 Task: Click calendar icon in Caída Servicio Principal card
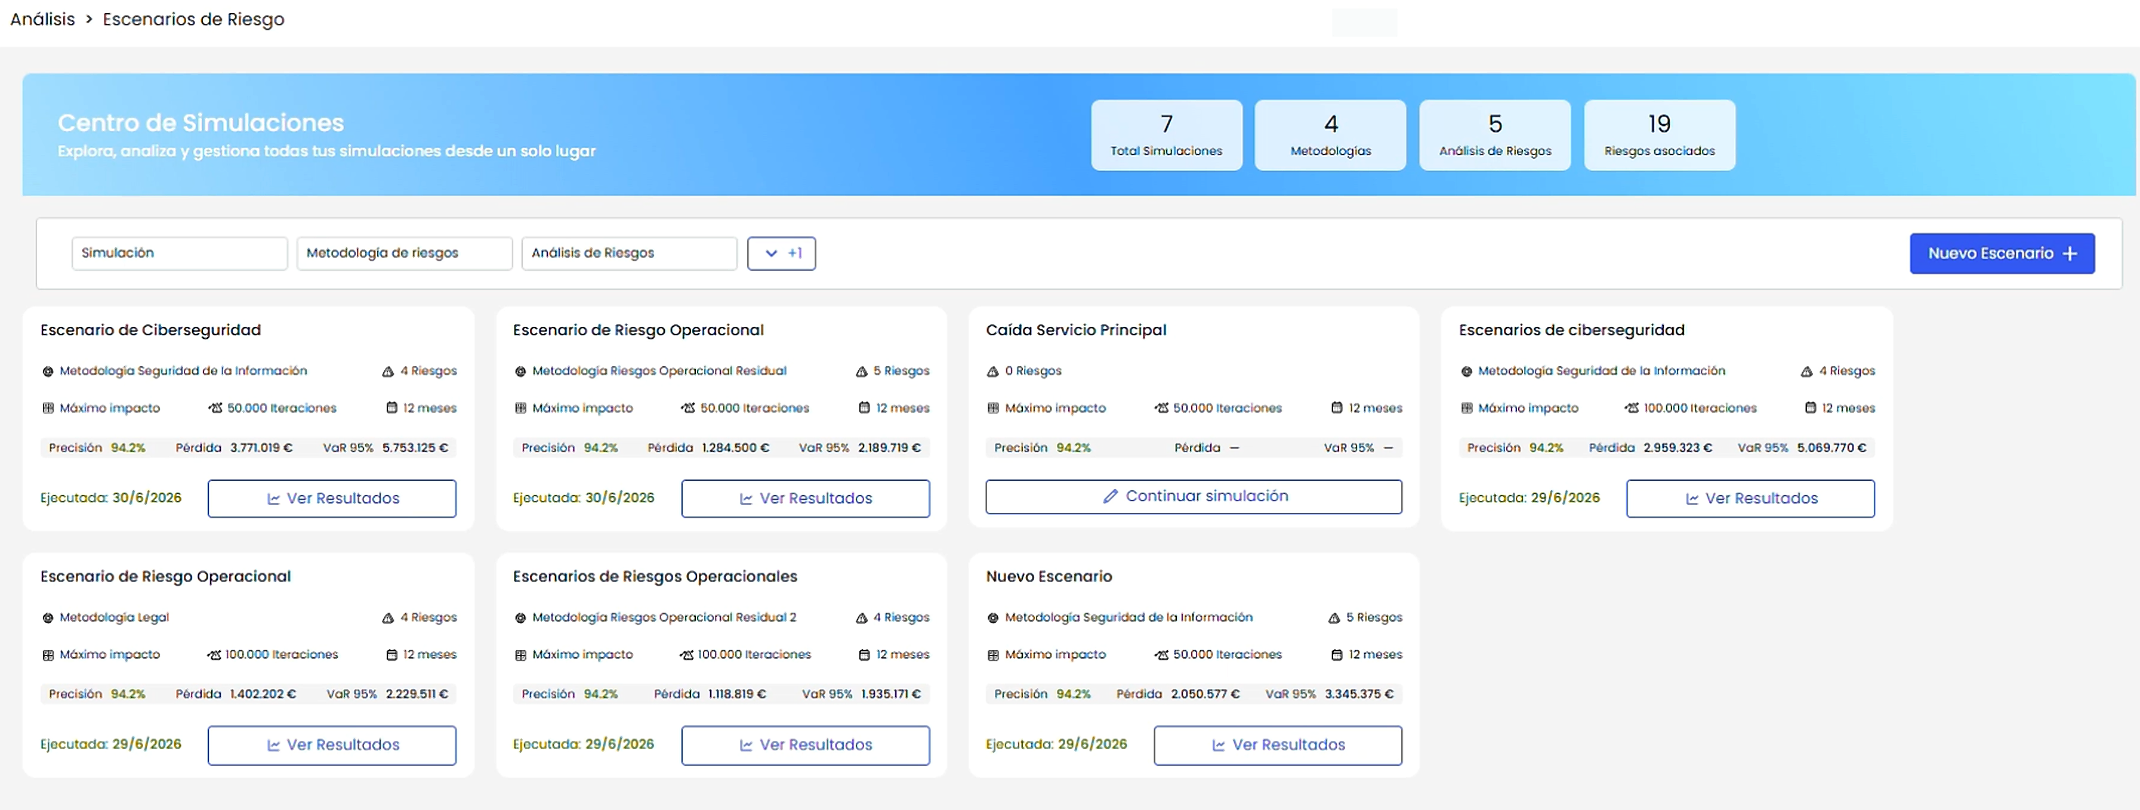tap(1337, 407)
